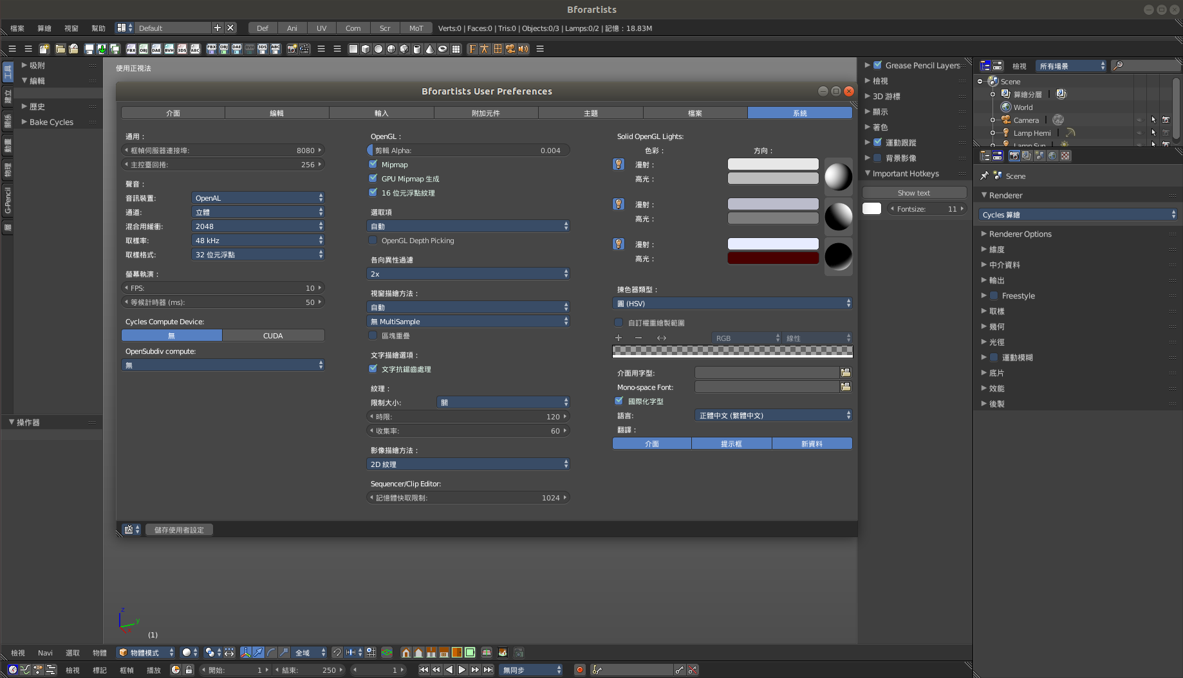The height and width of the screenshot is (678, 1183).
Task: Toggle Mipmap checkbox
Action: 373,164
